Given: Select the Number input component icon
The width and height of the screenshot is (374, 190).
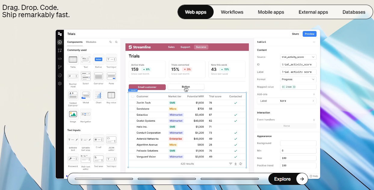Looking at the screenshot, I should [73, 76].
